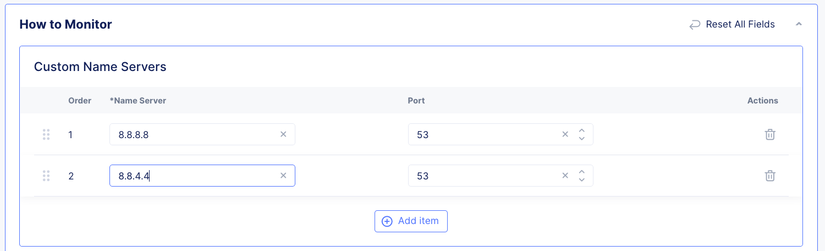Click the port field in row 2
Viewport: 825px width, 251px height.
click(x=484, y=176)
